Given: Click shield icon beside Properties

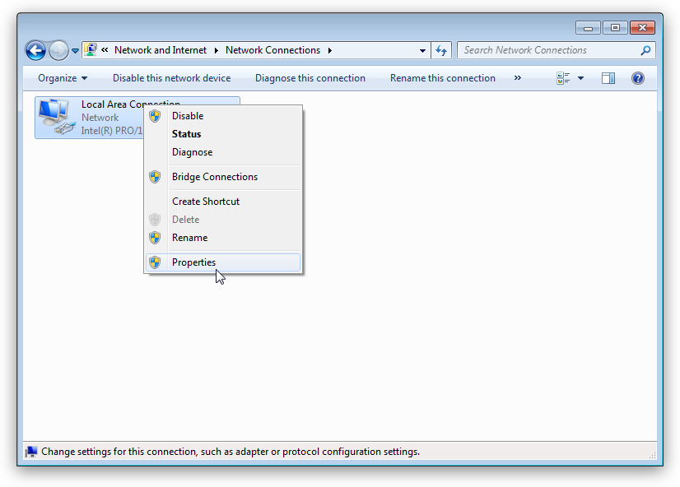Looking at the screenshot, I should 155,262.
